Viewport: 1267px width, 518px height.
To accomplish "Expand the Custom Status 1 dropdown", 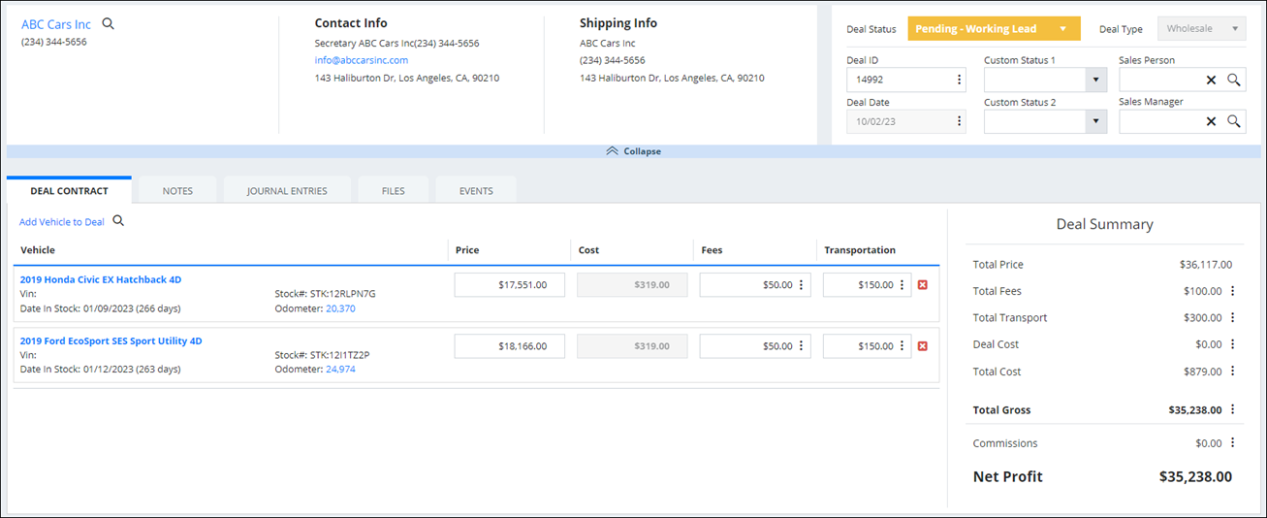I will (1095, 80).
